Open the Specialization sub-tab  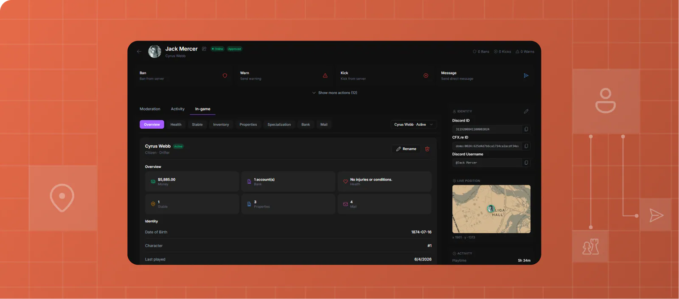pyautogui.click(x=279, y=125)
